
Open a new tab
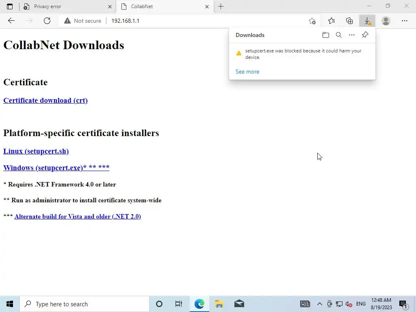221,6
